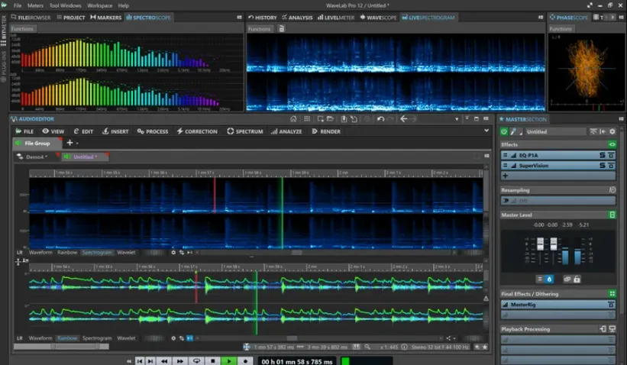Switch to the Markers tab
The image size is (627, 365).
(x=105, y=18)
